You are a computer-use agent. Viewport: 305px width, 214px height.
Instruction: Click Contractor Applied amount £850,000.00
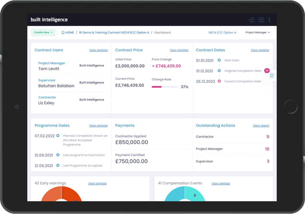[132, 142]
